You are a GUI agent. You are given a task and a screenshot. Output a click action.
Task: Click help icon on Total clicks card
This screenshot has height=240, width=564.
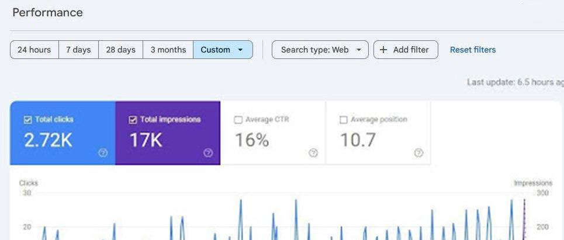tap(103, 153)
